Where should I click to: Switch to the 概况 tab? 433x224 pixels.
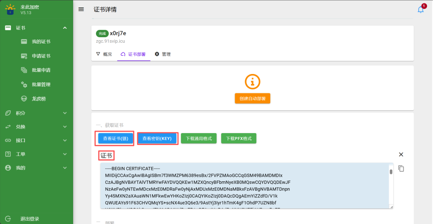coord(104,55)
